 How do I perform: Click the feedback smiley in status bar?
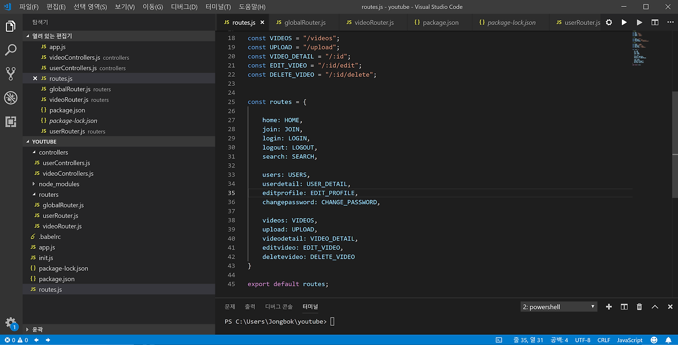coord(654,340)
